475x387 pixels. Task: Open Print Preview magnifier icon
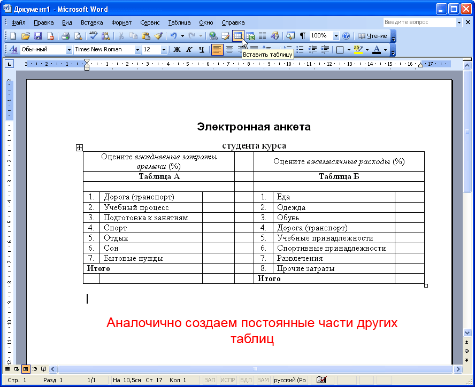(x=78, y=36)
